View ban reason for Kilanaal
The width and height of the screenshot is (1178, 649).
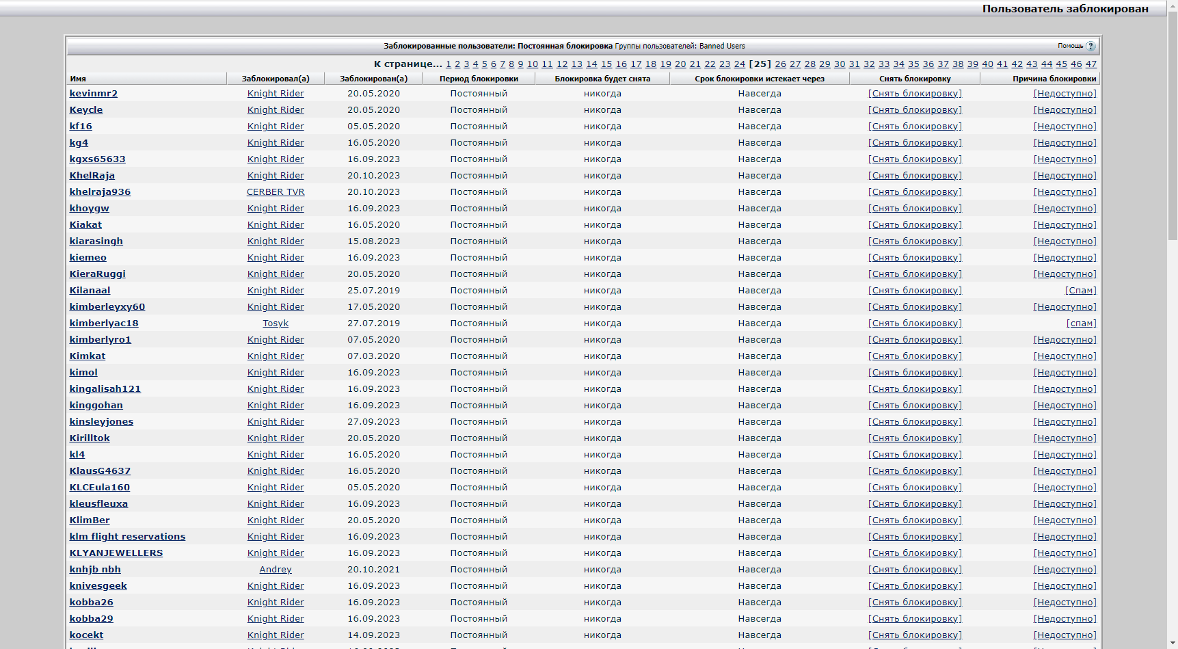tap(1080, 291)
